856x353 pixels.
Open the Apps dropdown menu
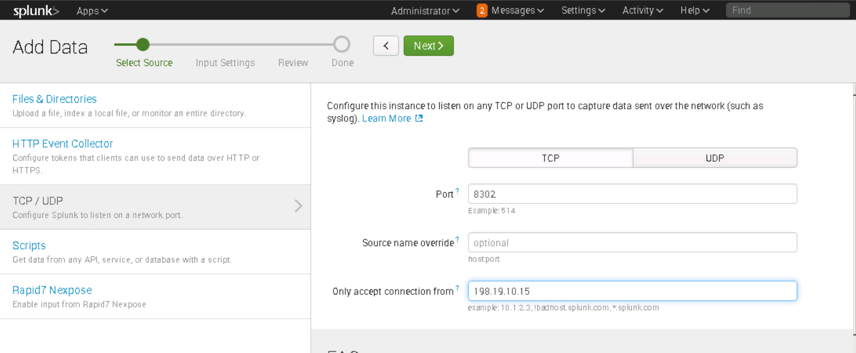tap(92, 11)
